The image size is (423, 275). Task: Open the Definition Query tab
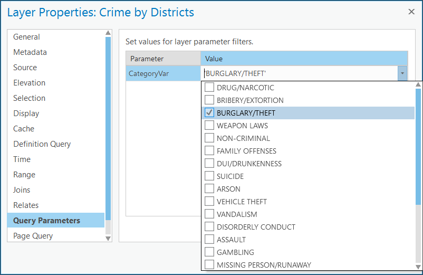[x=56, y=144]
